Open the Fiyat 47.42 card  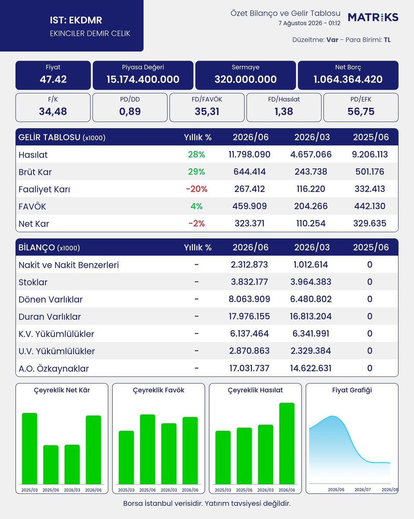[53, 75]
